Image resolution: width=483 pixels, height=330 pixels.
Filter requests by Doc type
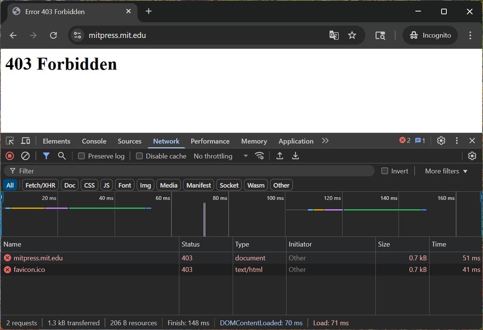point(70,185)
